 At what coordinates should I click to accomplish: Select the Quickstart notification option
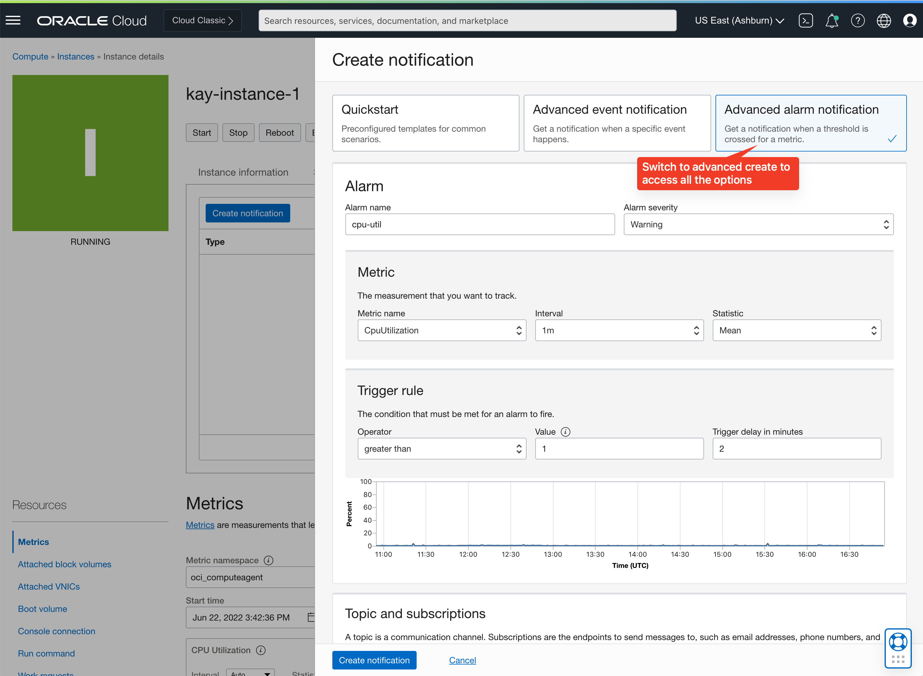pyautogui.click(x=426, y=123)
